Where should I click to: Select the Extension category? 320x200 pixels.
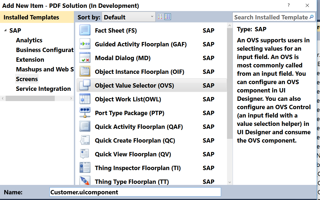pos(30,60)
